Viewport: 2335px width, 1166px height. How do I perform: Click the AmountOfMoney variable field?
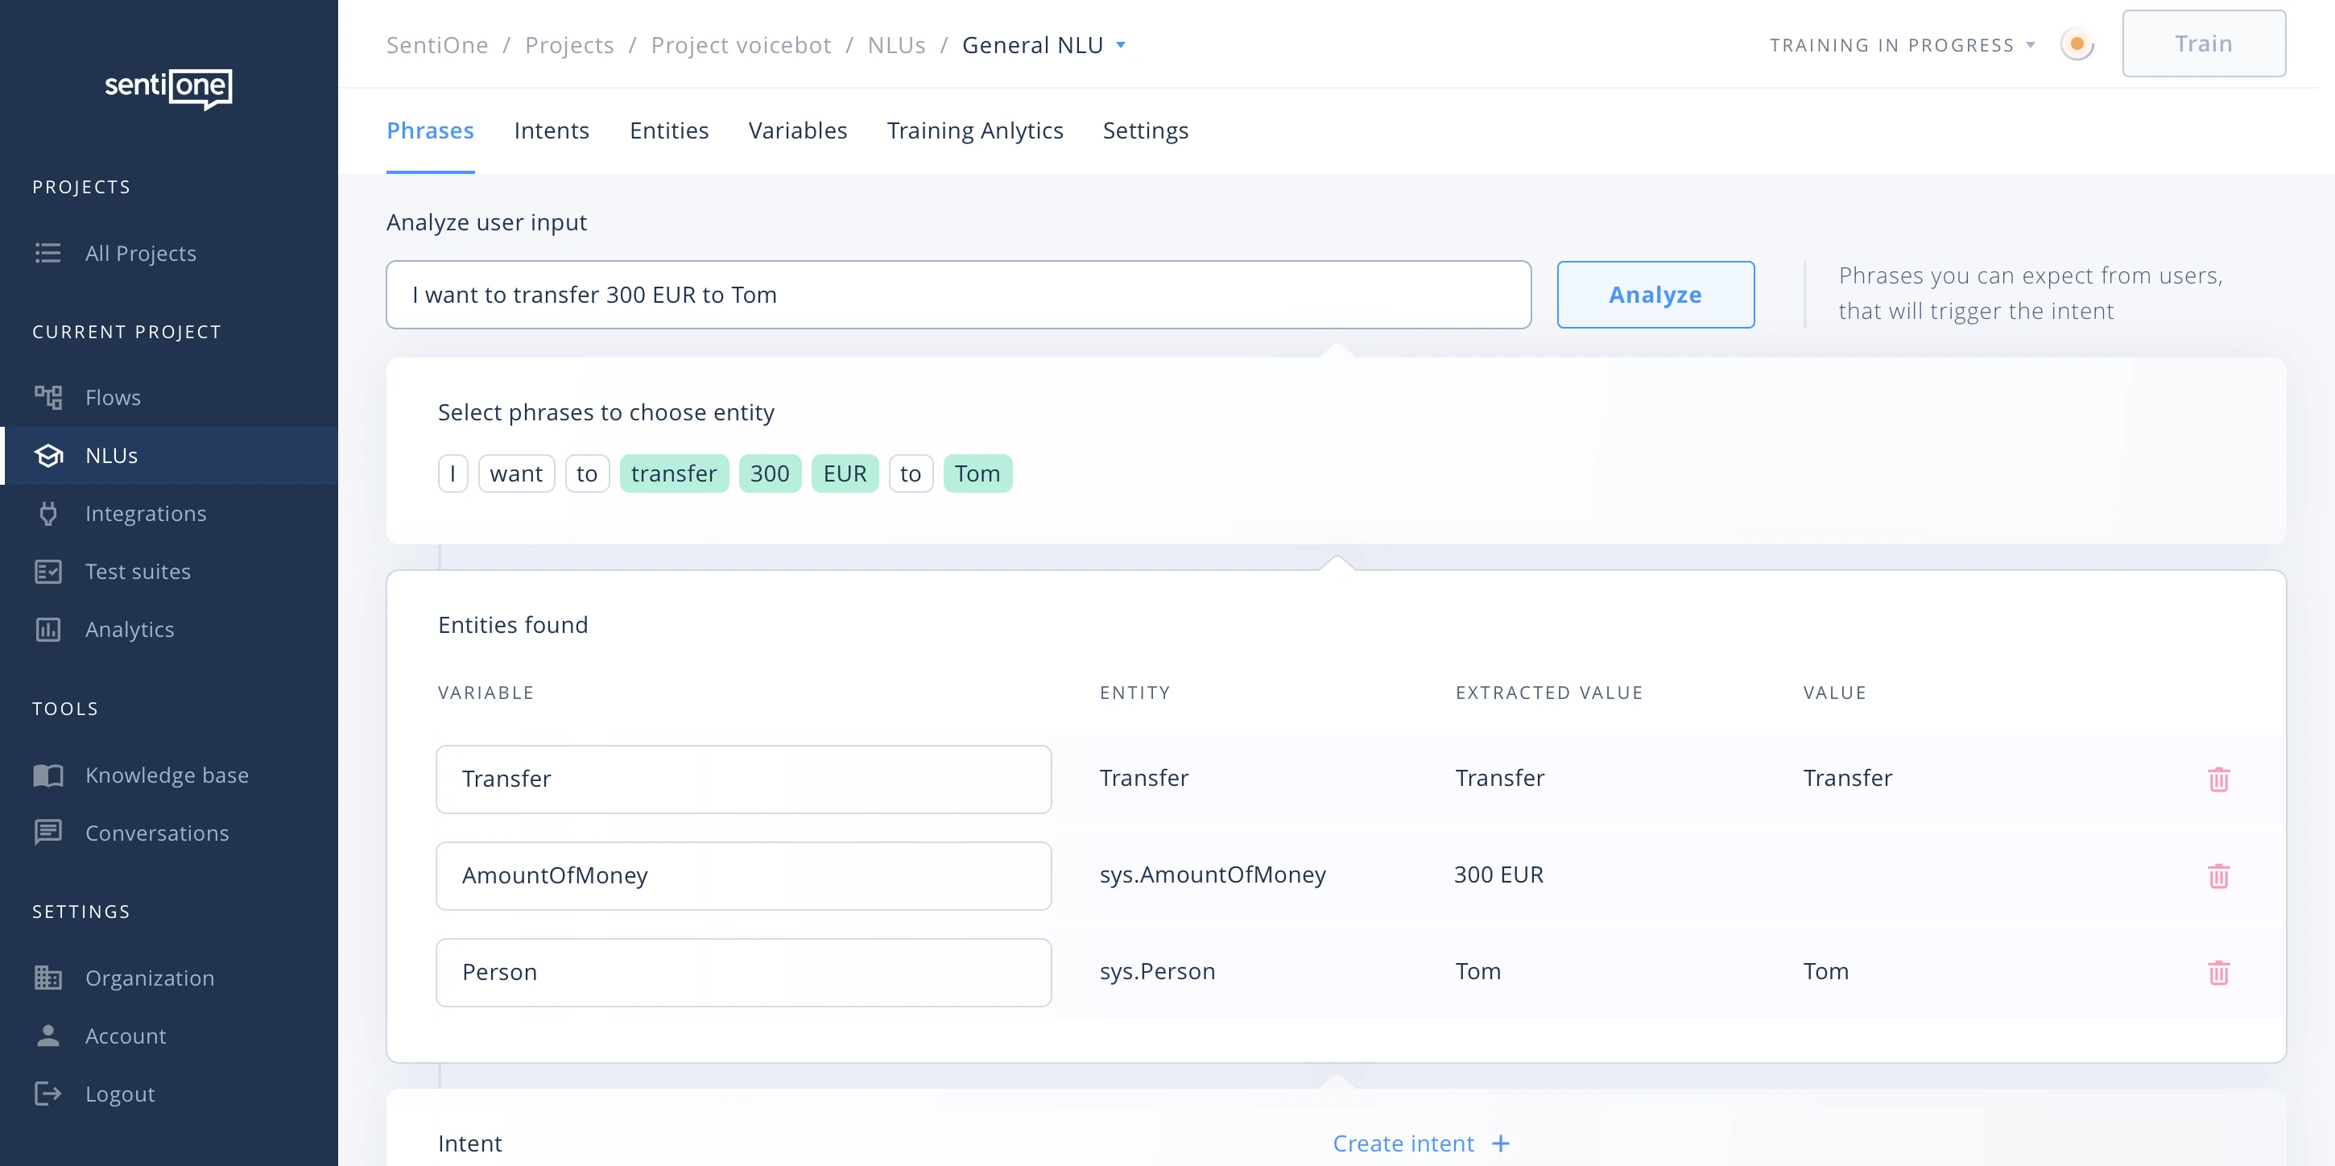[743, 875]
